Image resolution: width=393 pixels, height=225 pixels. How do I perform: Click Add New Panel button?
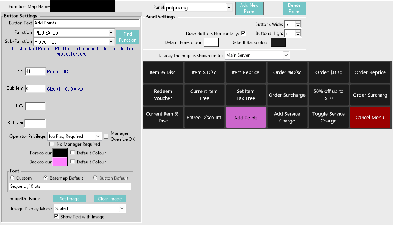click(249, 8)
